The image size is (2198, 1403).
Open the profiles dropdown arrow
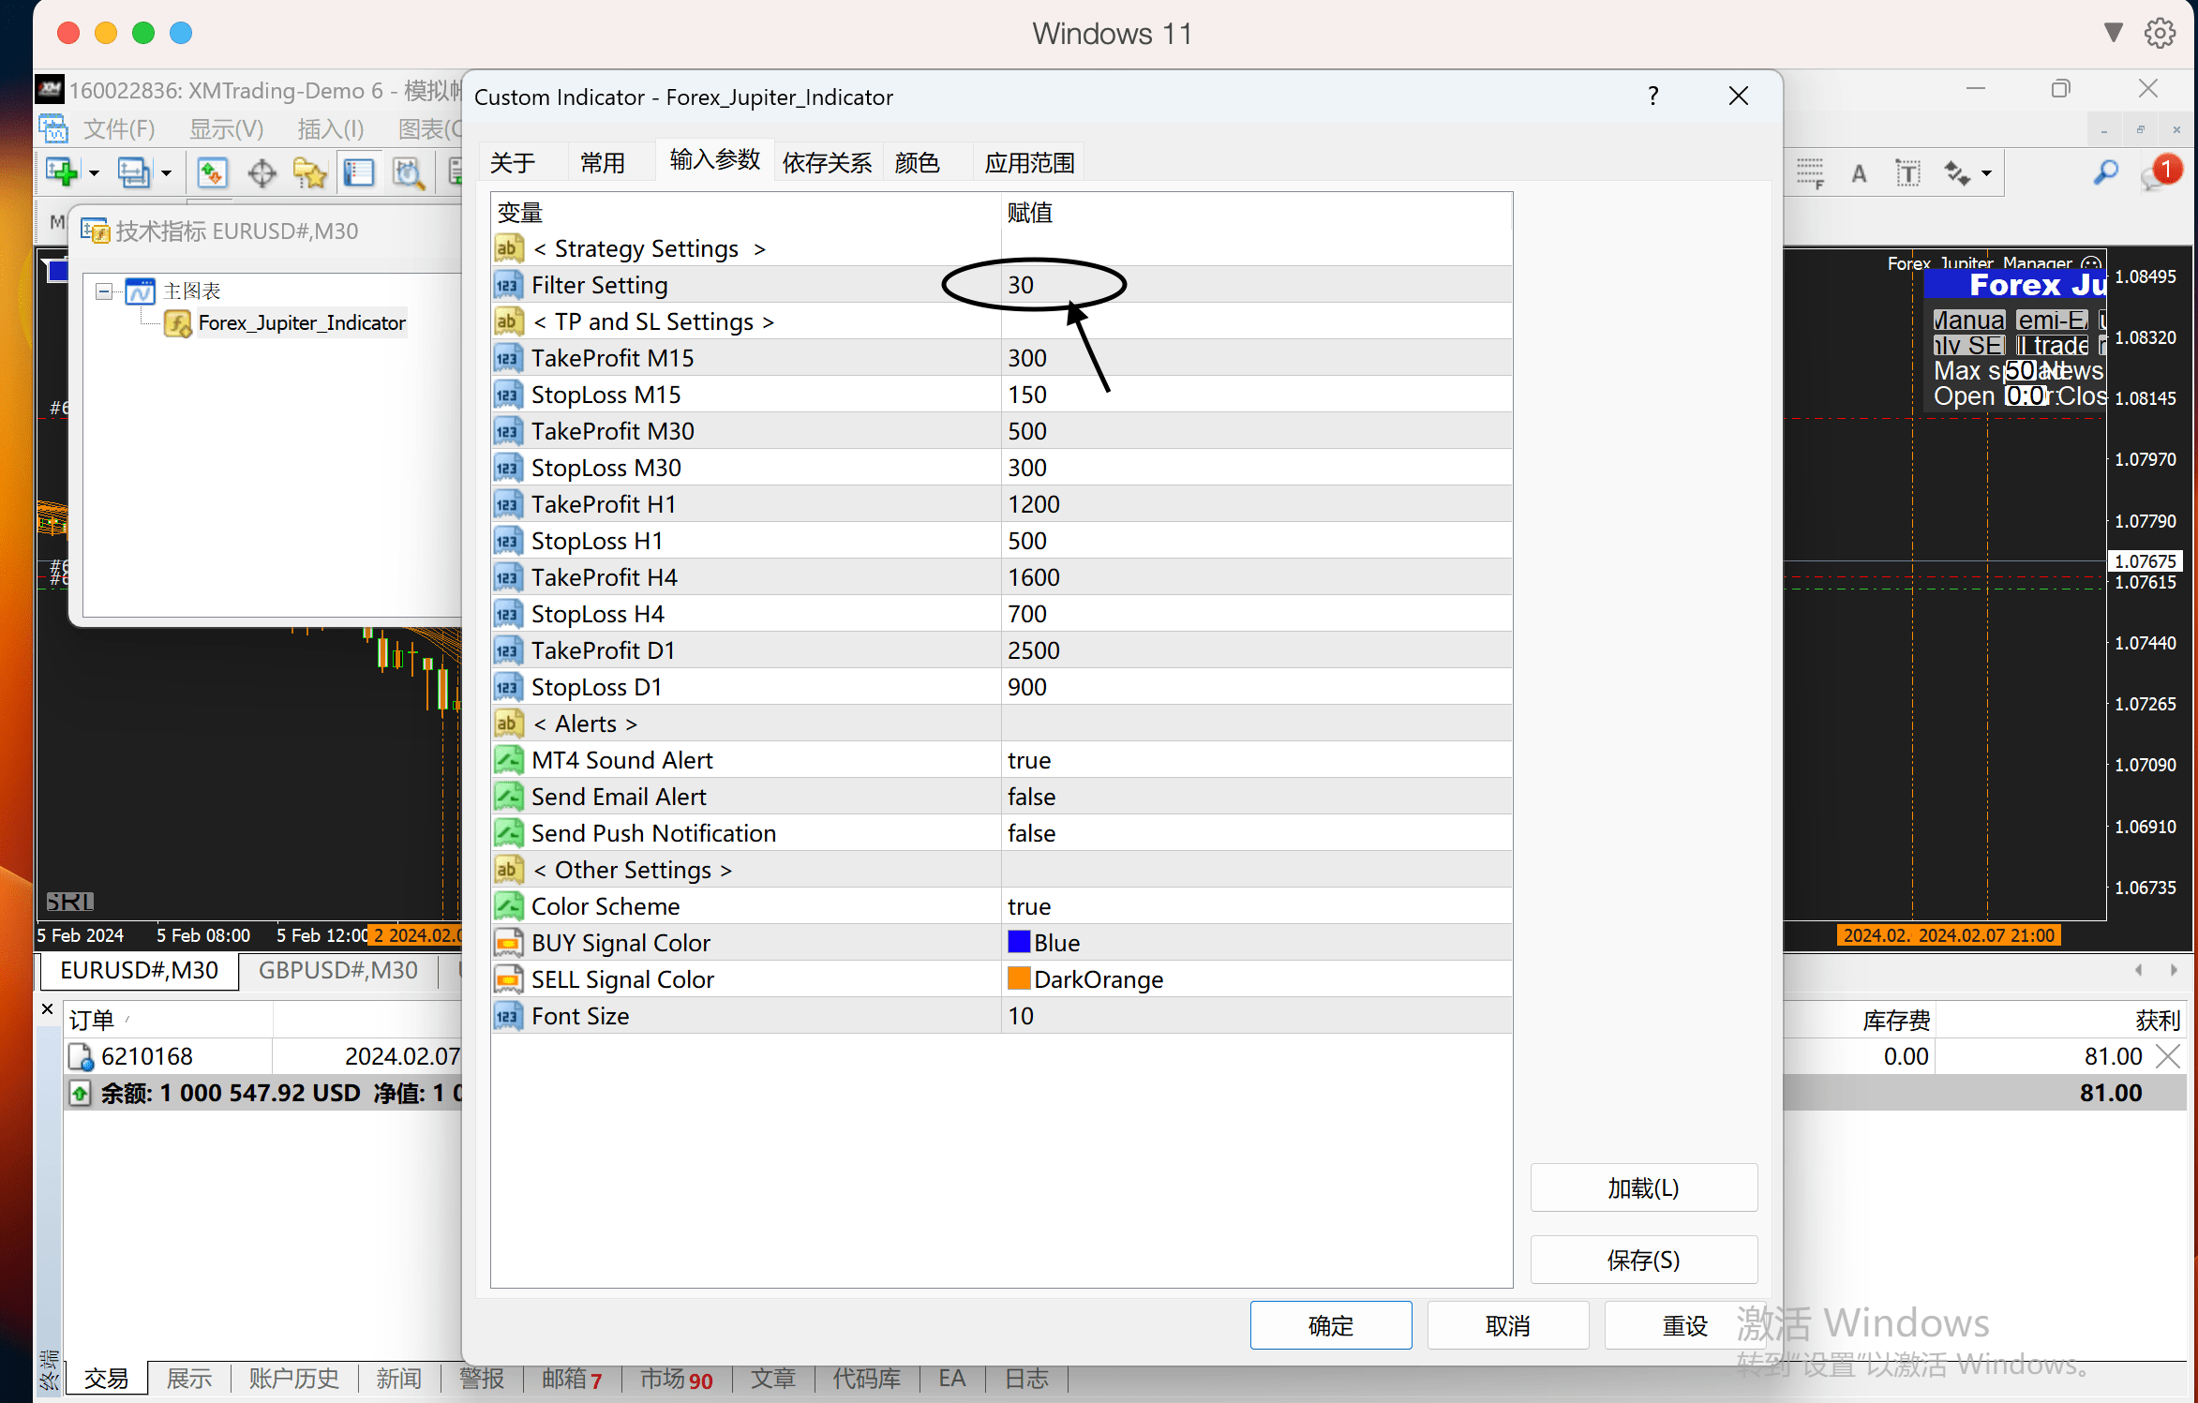pos(166,173)
